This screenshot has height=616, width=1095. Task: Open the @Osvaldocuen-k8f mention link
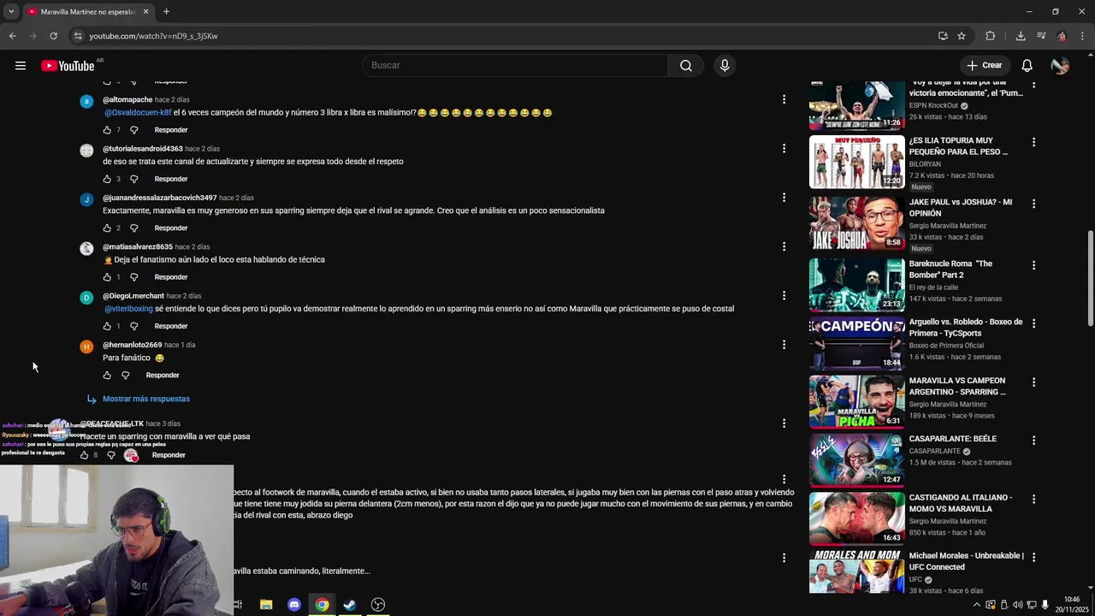pyautogui.click(x=139, y=113)
